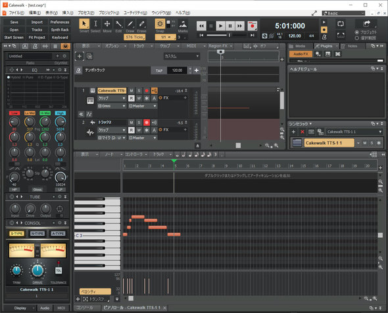
Task: Jump to project start (go to start)
Action: click(x=201, y=35)
